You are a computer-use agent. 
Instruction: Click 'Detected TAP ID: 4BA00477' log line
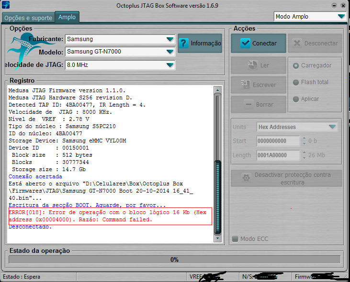pos(77,105)
